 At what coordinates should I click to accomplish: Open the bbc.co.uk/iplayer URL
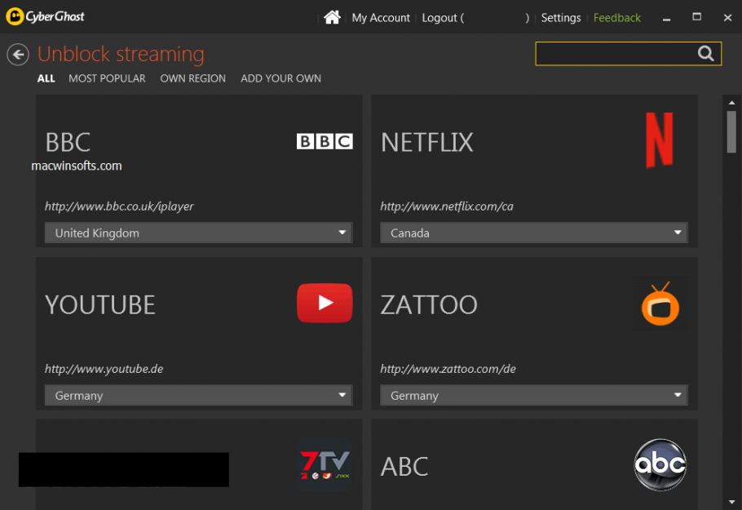click(x=119, y=206)
